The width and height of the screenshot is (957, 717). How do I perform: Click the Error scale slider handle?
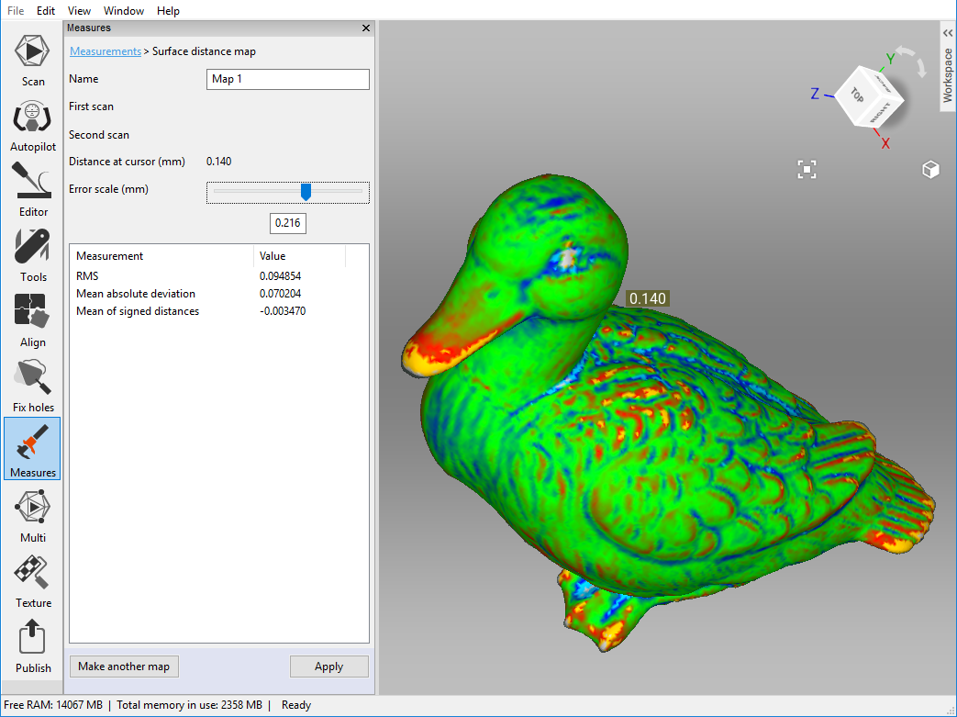click(306, 191)
